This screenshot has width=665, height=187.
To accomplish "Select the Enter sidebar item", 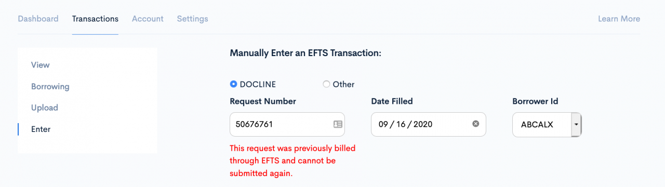I will (41, 129).
